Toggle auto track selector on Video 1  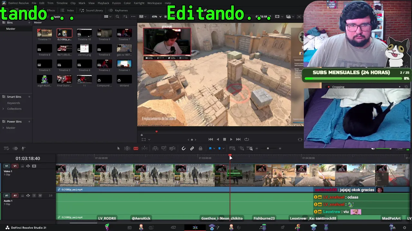[28, 166]
